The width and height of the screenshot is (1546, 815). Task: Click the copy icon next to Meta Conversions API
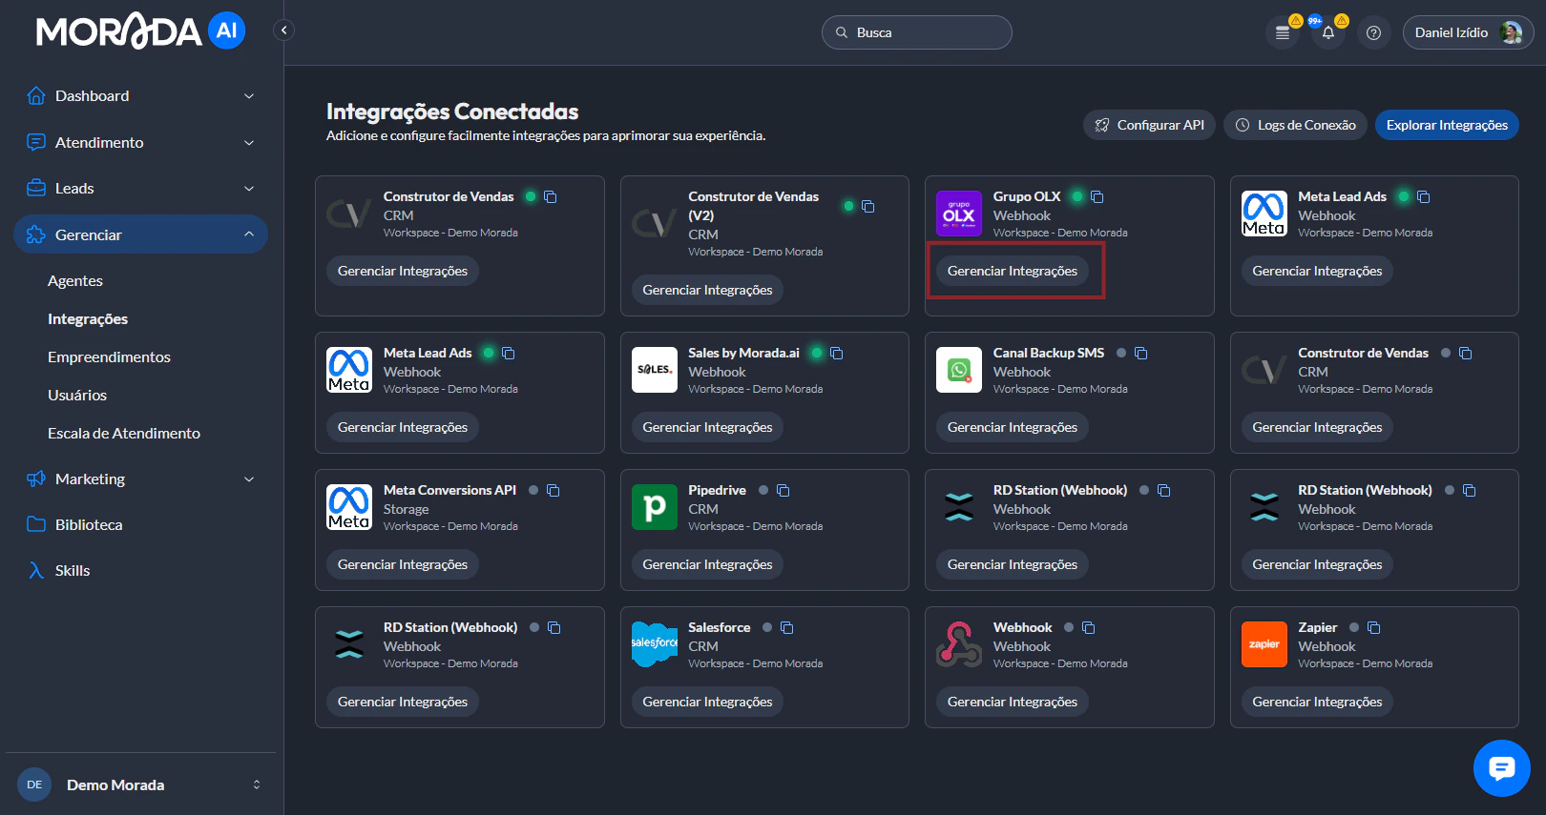tap(554, 490)
